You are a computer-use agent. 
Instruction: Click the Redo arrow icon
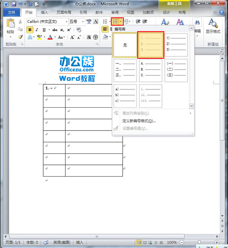(x=30, y=4)
